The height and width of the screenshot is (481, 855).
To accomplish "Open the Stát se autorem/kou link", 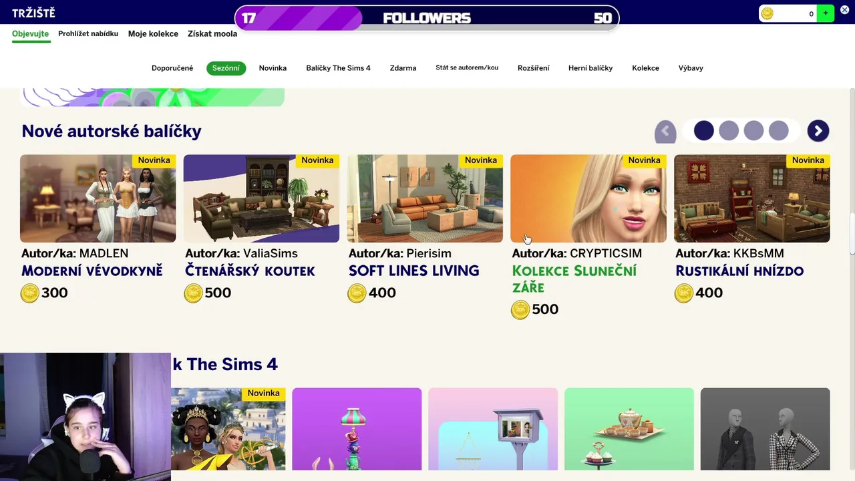I will (x=467, y=67).
